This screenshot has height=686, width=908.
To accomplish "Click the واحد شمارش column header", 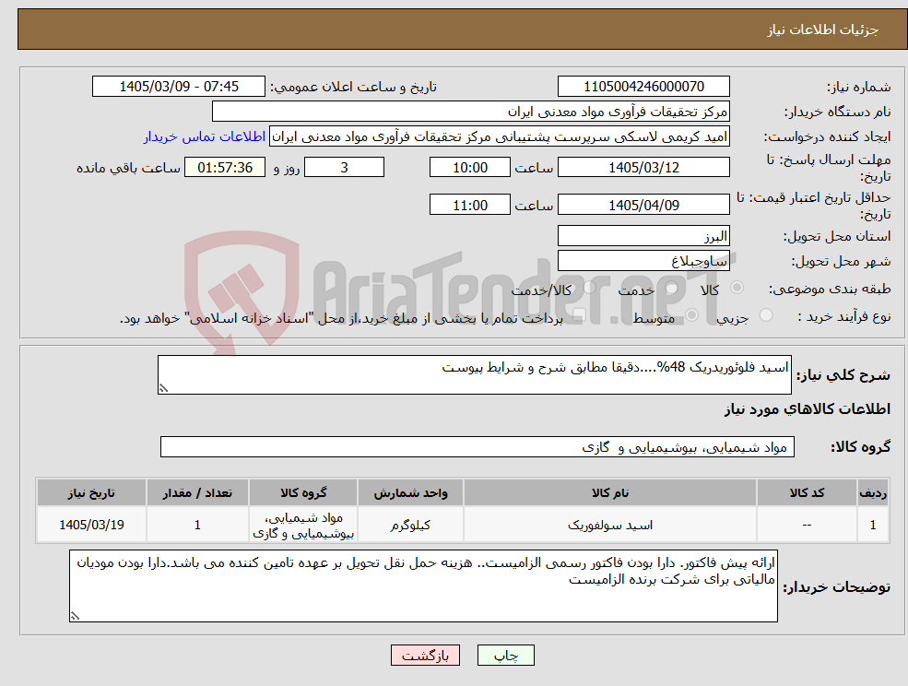I will click(410, 492).
